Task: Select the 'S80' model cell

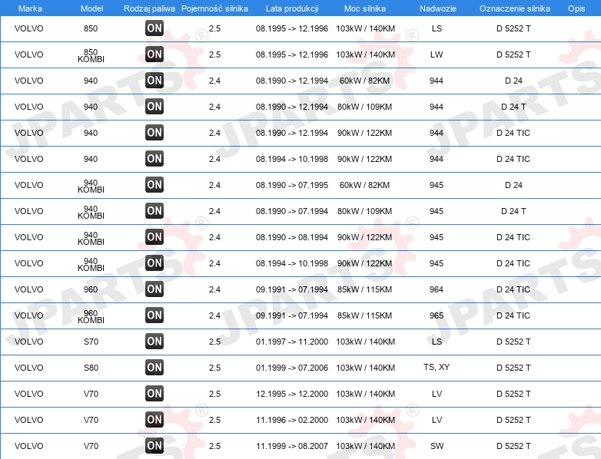Action: coord(91,368)
